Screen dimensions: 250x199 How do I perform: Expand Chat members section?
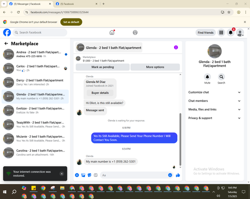(214, 101)
